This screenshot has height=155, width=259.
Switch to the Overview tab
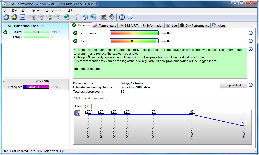tap(82, 25)
